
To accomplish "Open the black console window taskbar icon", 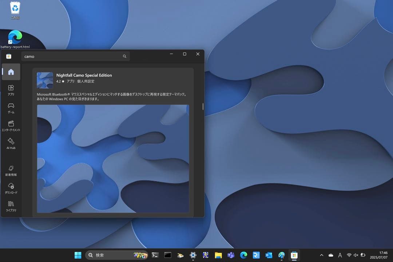I will pos(168,255).
